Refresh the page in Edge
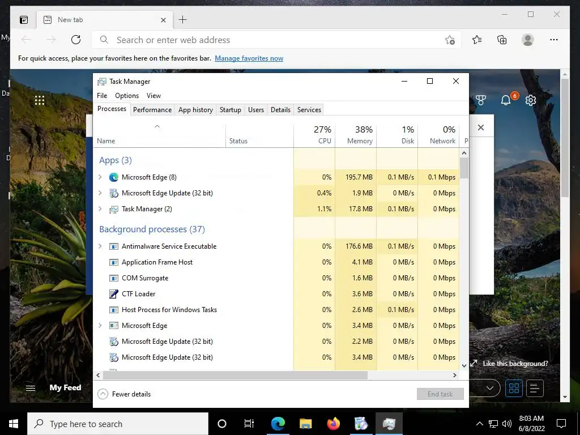Viewport: 580px width, 435px height. 76,40
